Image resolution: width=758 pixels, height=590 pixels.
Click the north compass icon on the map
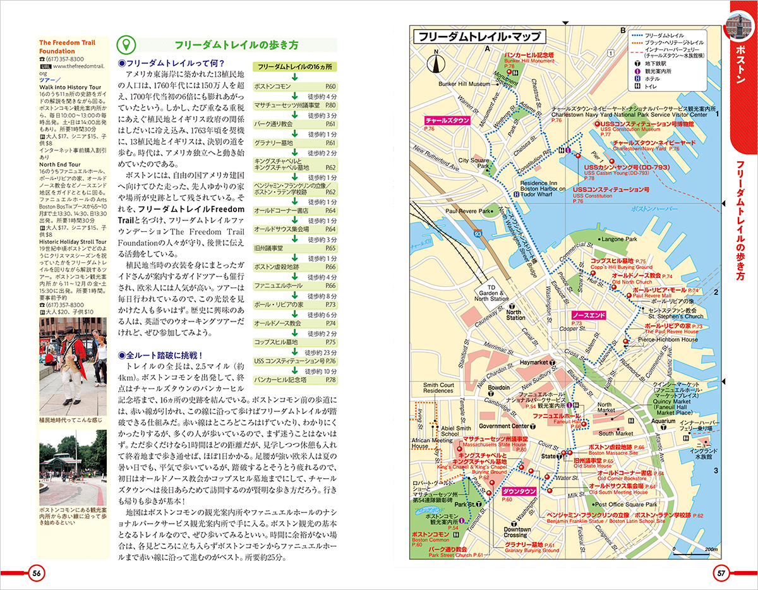[434, 64]
